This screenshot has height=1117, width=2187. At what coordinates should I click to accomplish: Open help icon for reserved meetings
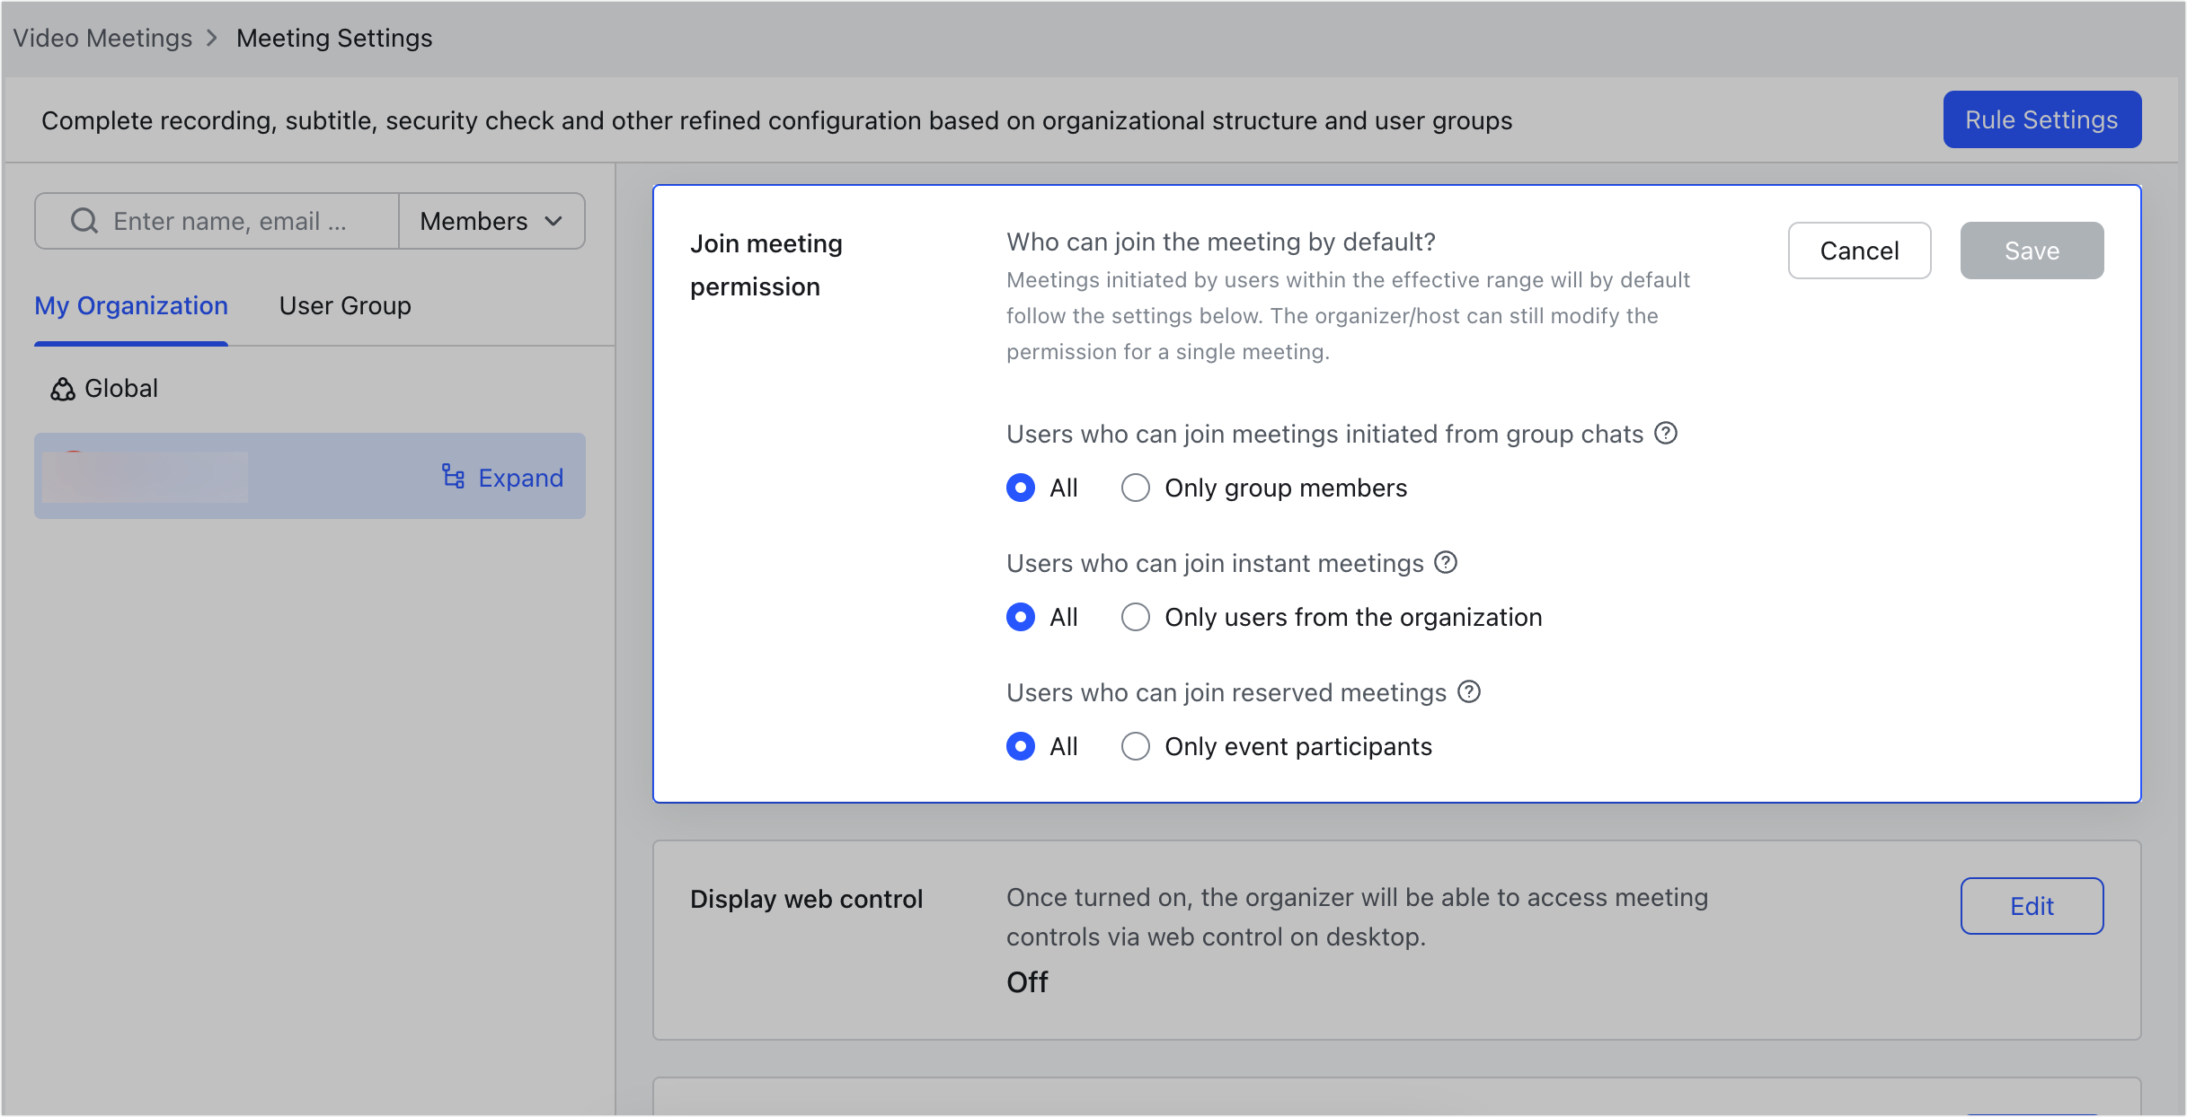[1469, 692]
